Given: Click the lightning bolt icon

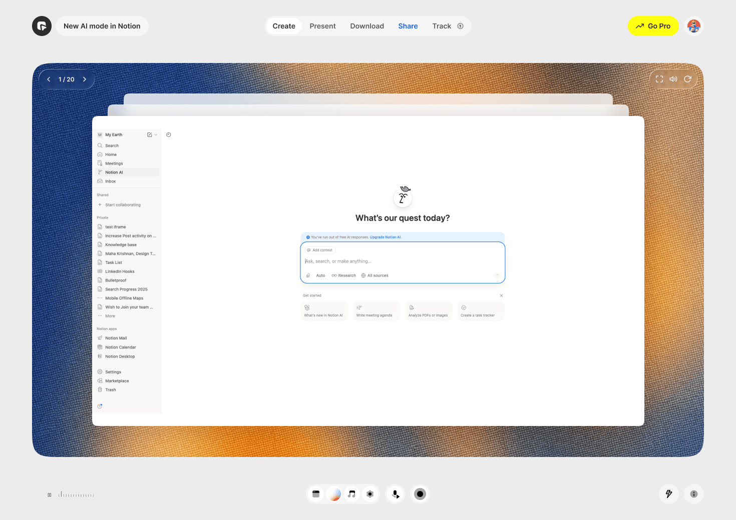Looking at the screenshot, I should [x=669, y=494].
